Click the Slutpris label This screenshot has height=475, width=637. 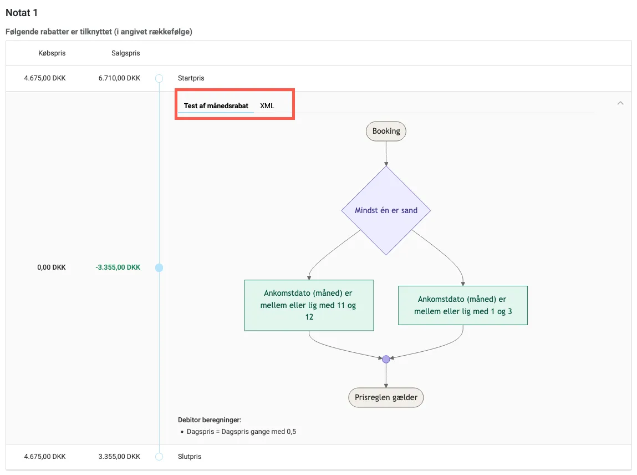coord(189,457)
